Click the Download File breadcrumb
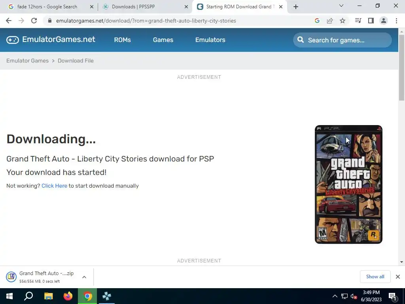The height and width of the screenshot is (304, 405). tap(76, 61)
